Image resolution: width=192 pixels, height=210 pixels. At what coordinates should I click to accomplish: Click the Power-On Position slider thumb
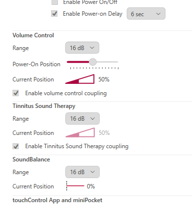coord(93,62)
